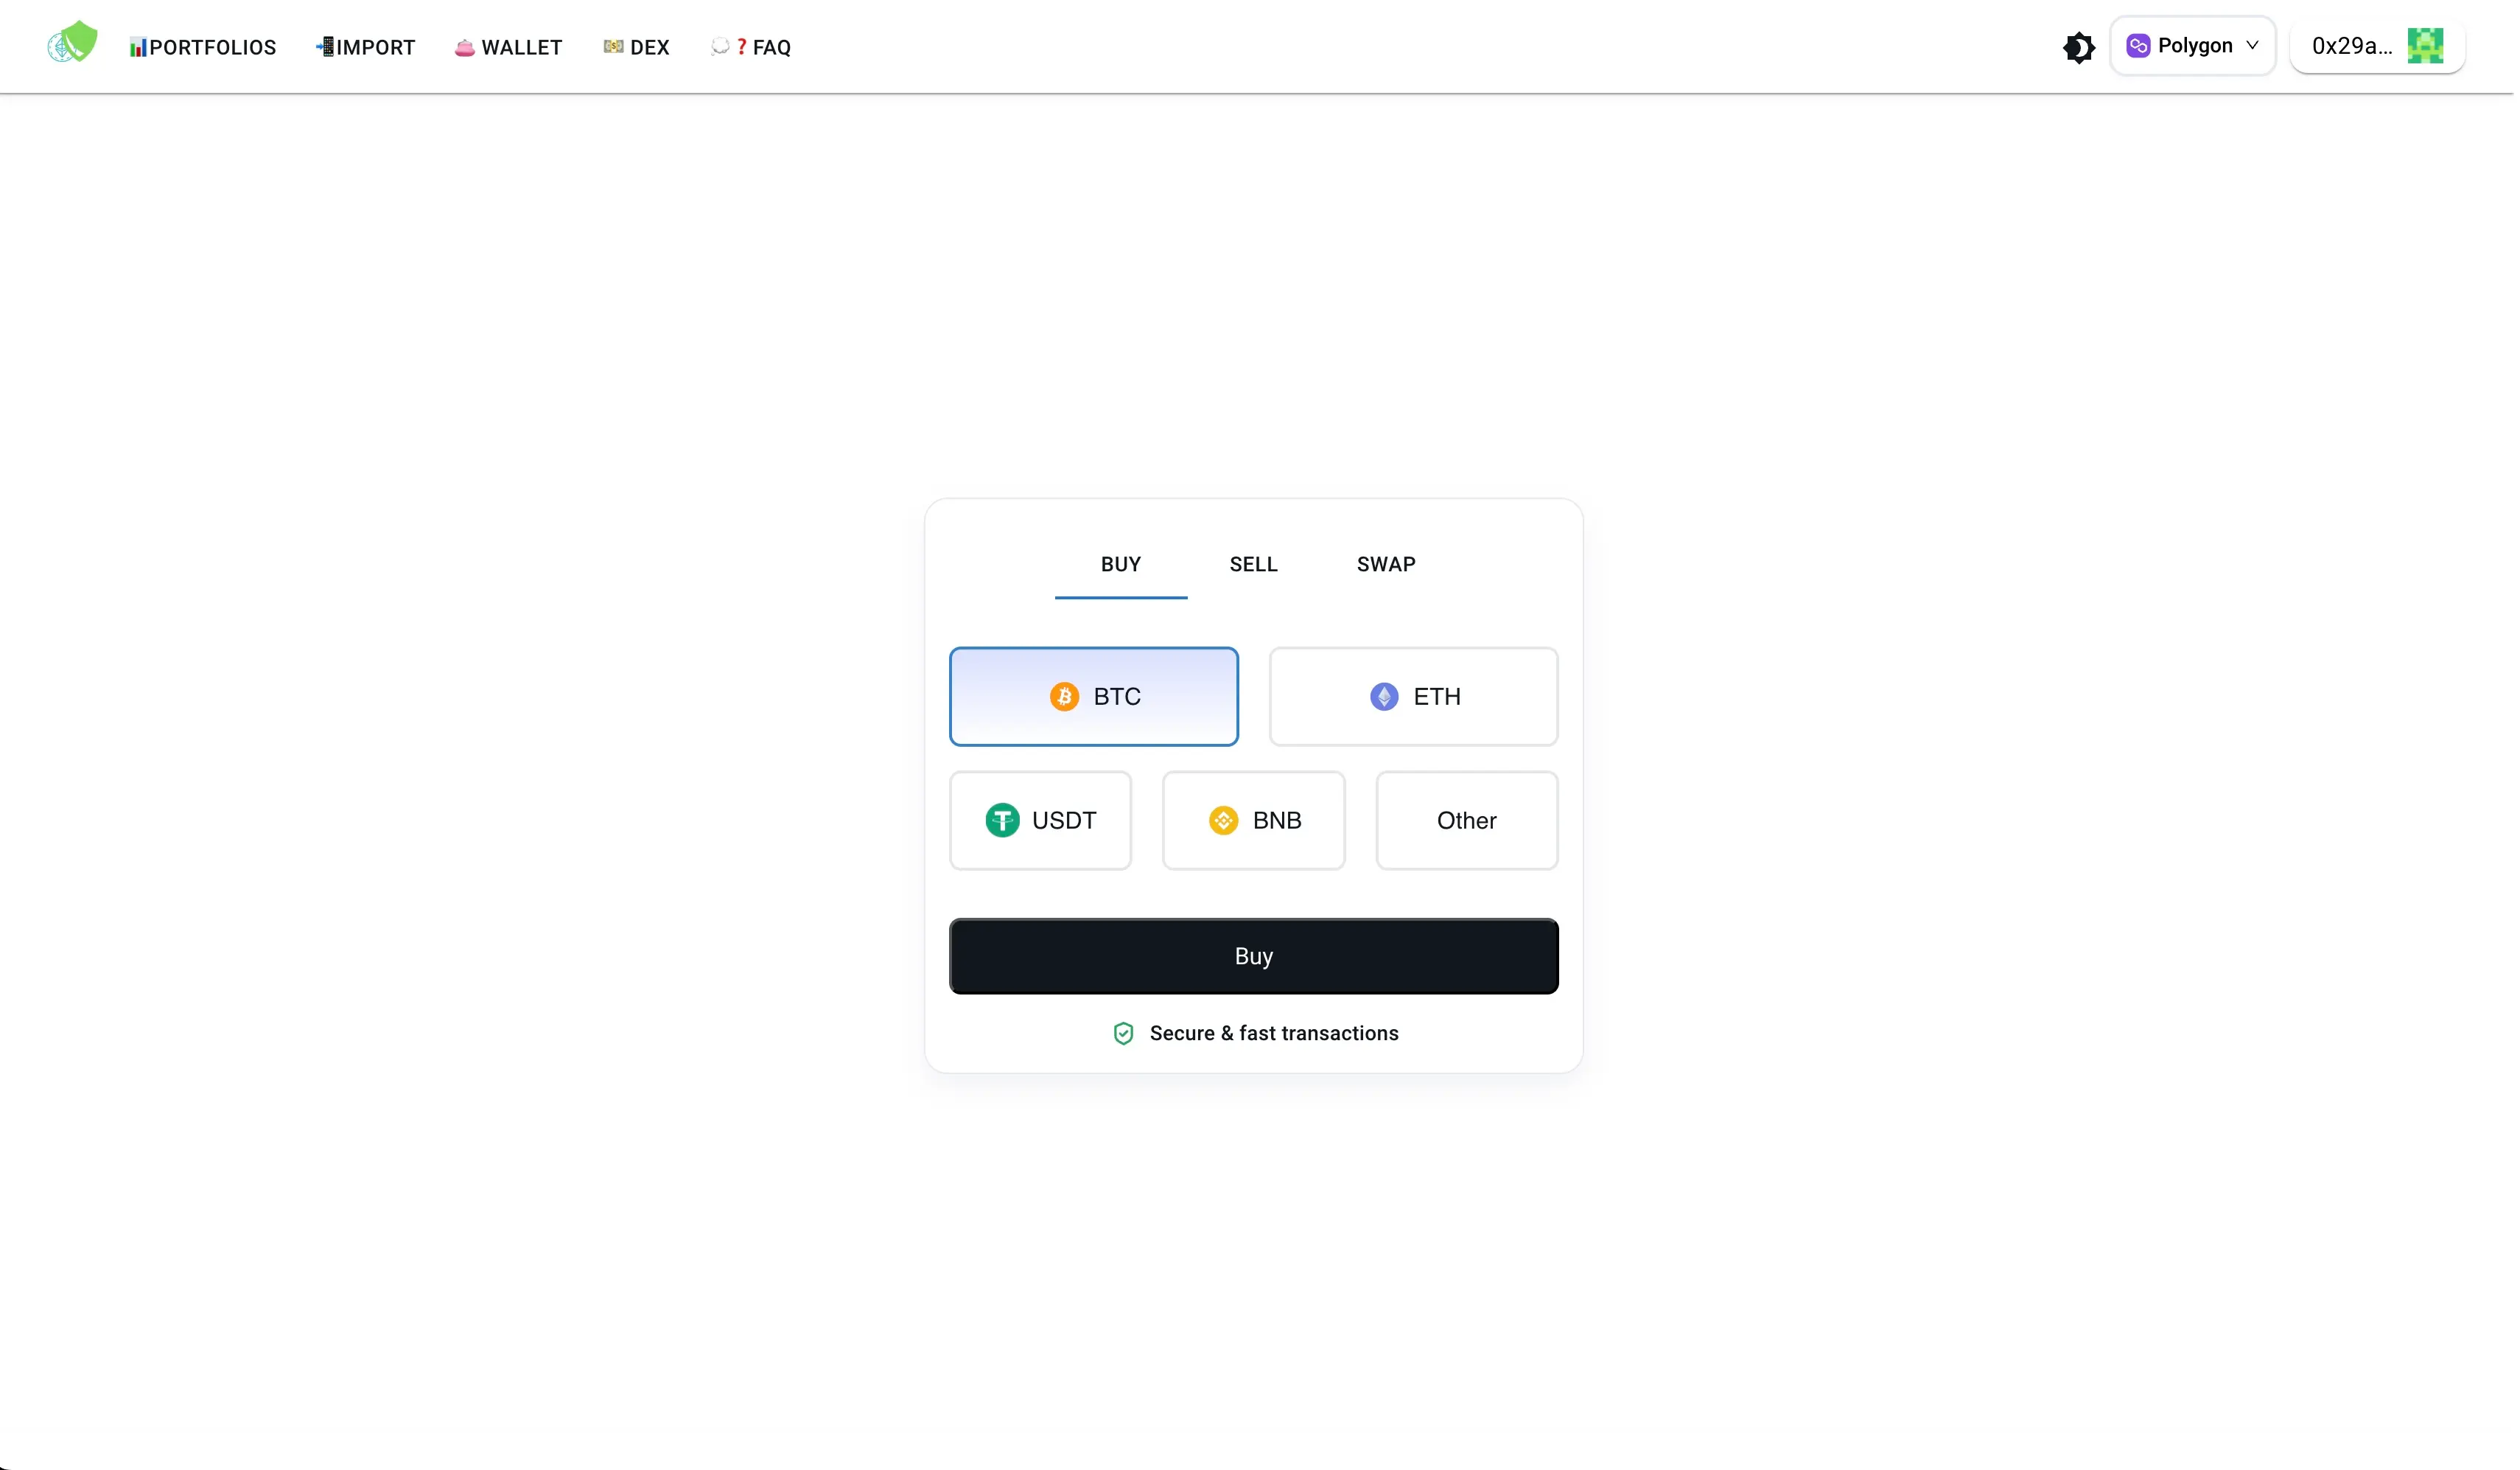Viewport: 2520px width, 1470px height.
Task: Open the Polygon network dropdown
Action: [2192, 45]
